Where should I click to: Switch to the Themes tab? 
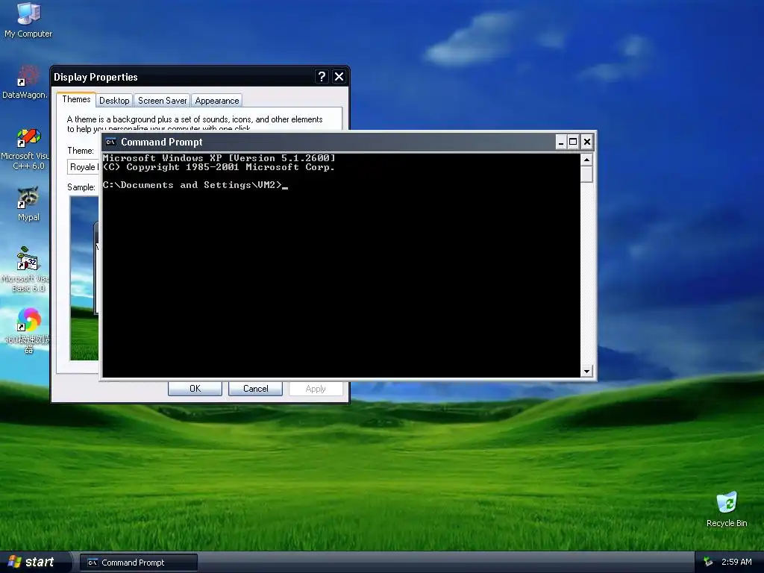click(76, 99)
